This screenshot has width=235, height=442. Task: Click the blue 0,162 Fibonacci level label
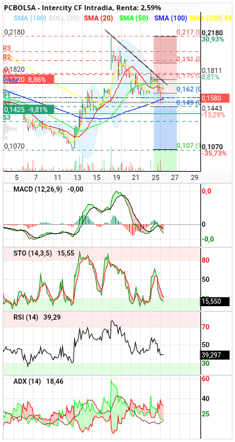tap(188, 89)
